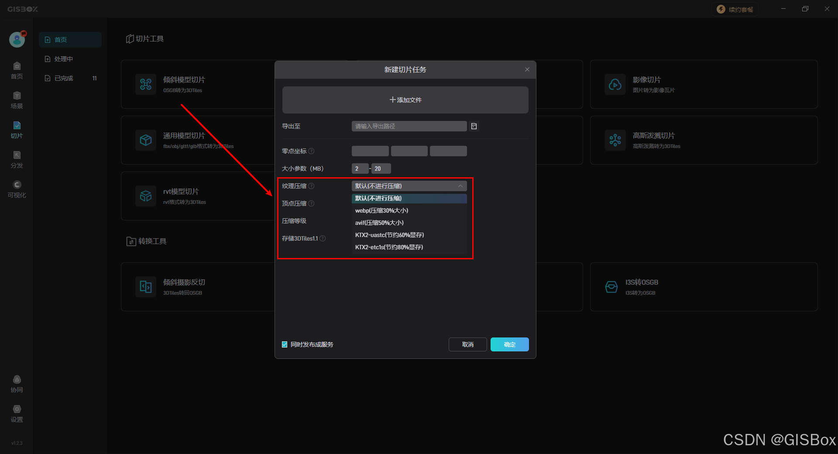Viewport: 838px width, 454px height.
Task: Select the 处理中 task list
Action: (70, 59)
